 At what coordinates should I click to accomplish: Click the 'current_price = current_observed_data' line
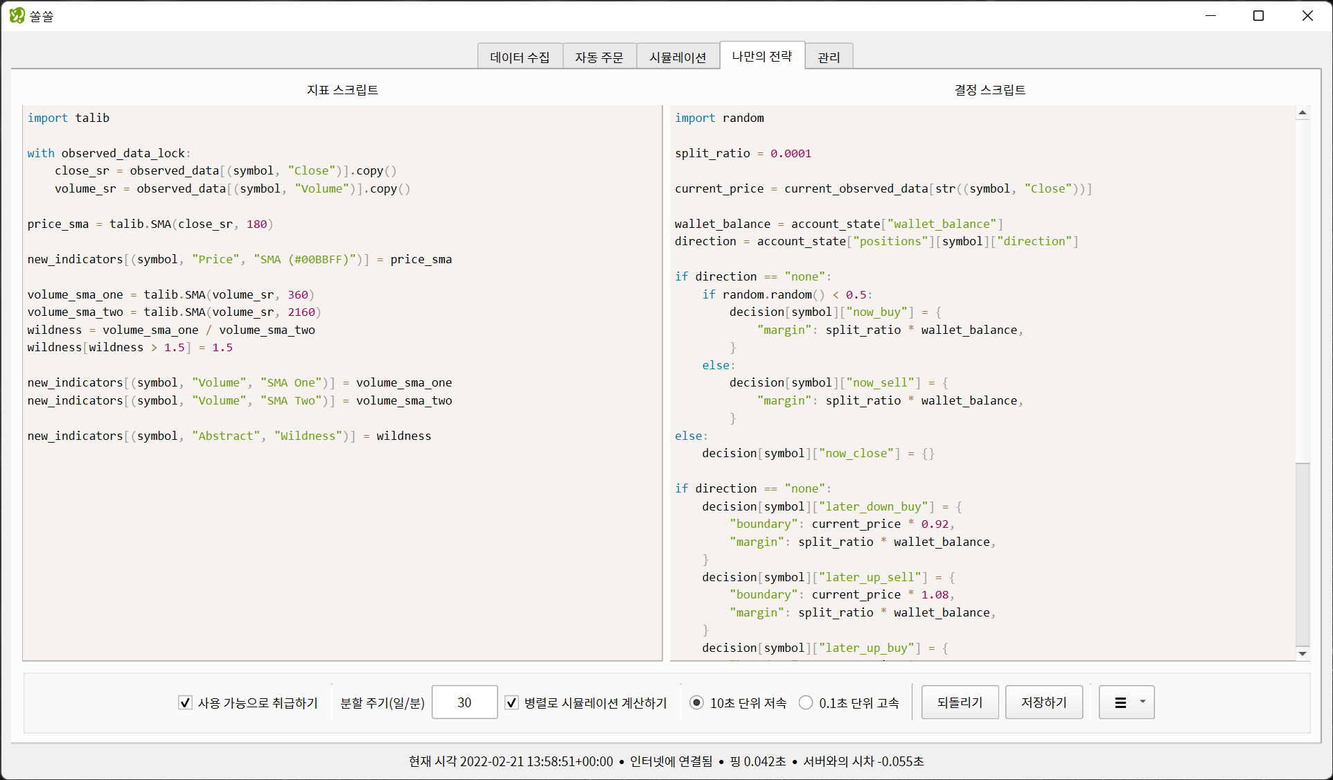tap(883, 188)
